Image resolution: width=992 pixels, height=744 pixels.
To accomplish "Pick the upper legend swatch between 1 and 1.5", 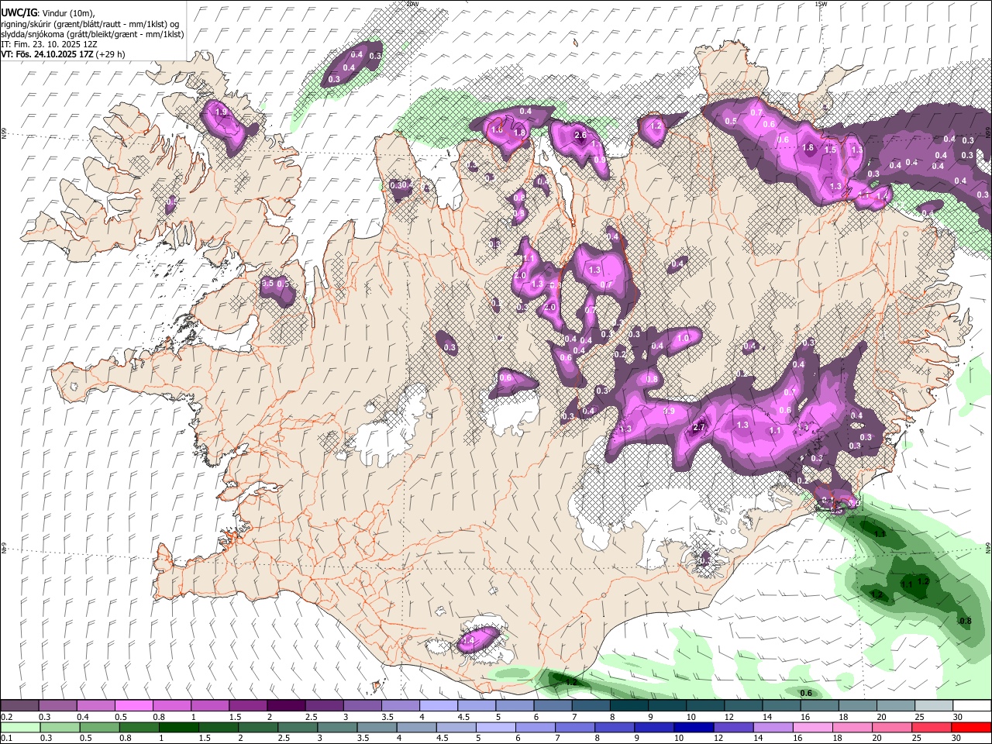I will [x=210, y=706].
